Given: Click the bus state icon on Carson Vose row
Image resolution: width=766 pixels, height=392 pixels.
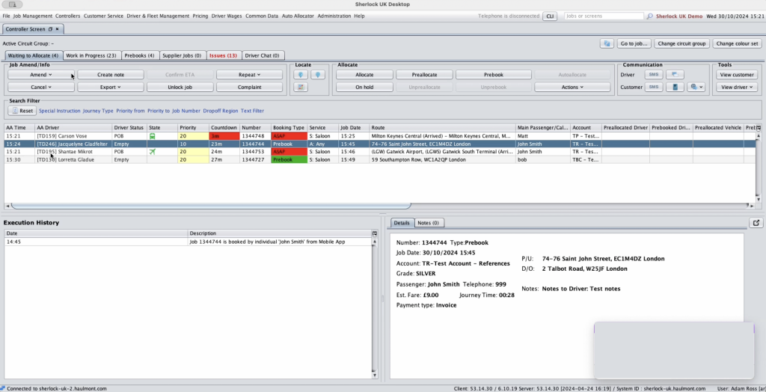Looking at the screenshot, I should tap(153, 136).
